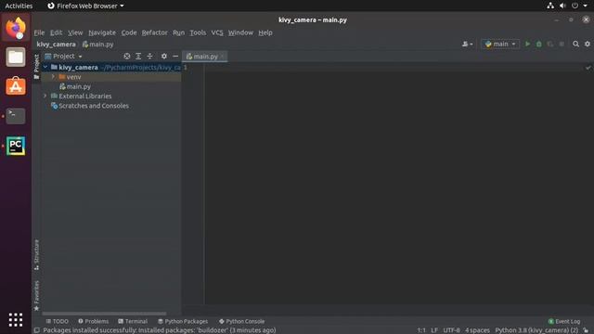This screenshot has width=594, height=334.
Task: Click inspection checkmark in editor corner
Action: [588, 68]
